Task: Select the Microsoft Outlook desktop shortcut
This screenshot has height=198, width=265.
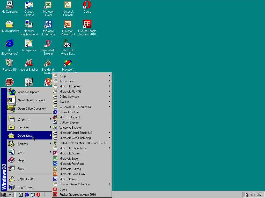Action: click(x=68, y=9)
